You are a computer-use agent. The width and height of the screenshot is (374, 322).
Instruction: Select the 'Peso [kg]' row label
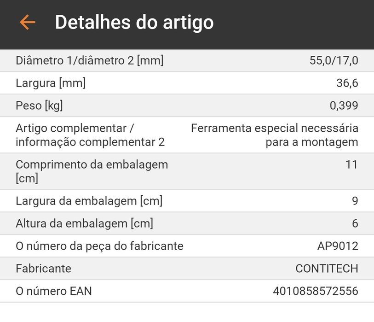point(39,105)
